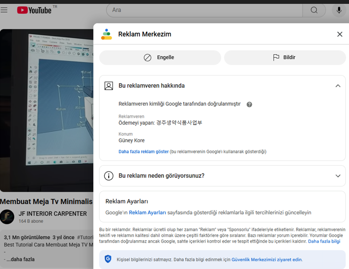Block this ad with Engelle button
Viewport: 349px width, 269px height.
(x=160, y=58)
